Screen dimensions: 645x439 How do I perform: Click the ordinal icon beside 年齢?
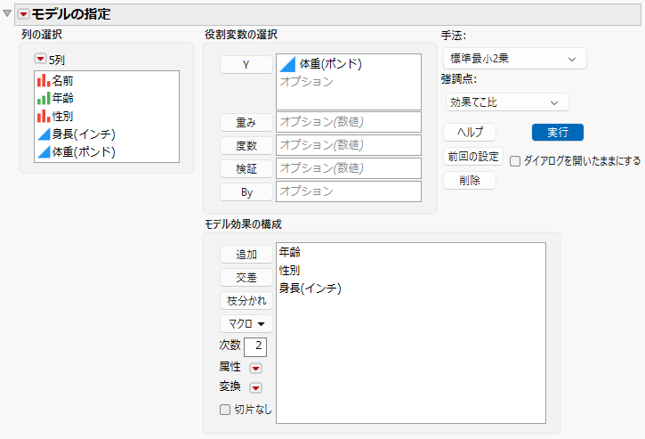tap(44, 99)
